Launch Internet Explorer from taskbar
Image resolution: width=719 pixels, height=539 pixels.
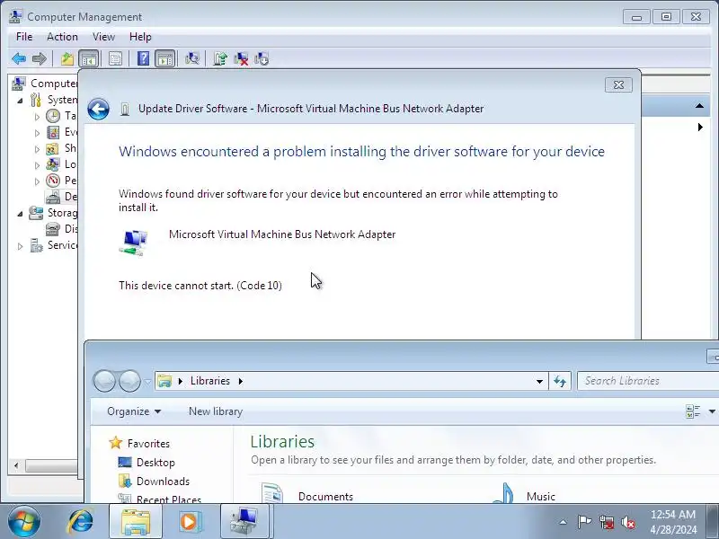point(81,521)
